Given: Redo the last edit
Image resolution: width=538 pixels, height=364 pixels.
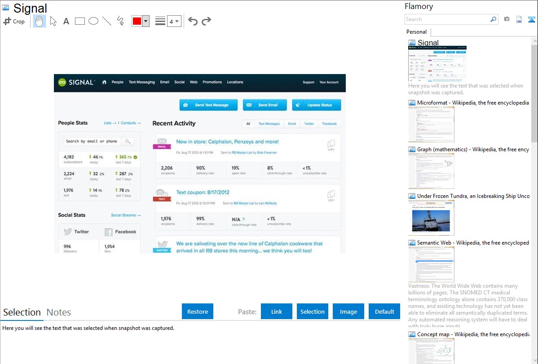Looking at the screenshot, I should click(x=206, y=21).
